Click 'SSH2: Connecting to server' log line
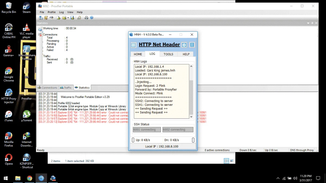 [154, 101]
